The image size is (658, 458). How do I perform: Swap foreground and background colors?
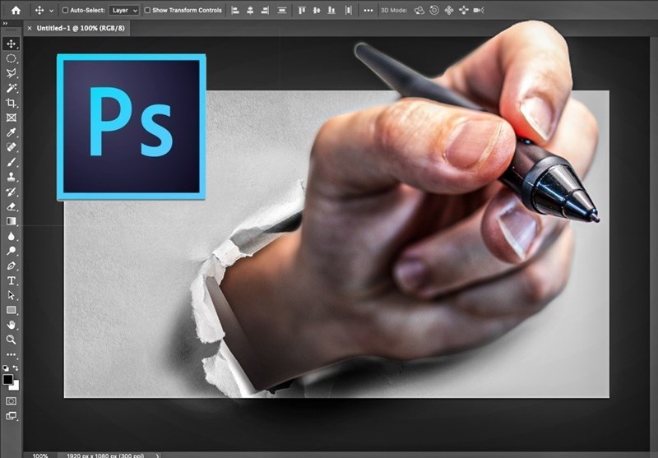16,368
